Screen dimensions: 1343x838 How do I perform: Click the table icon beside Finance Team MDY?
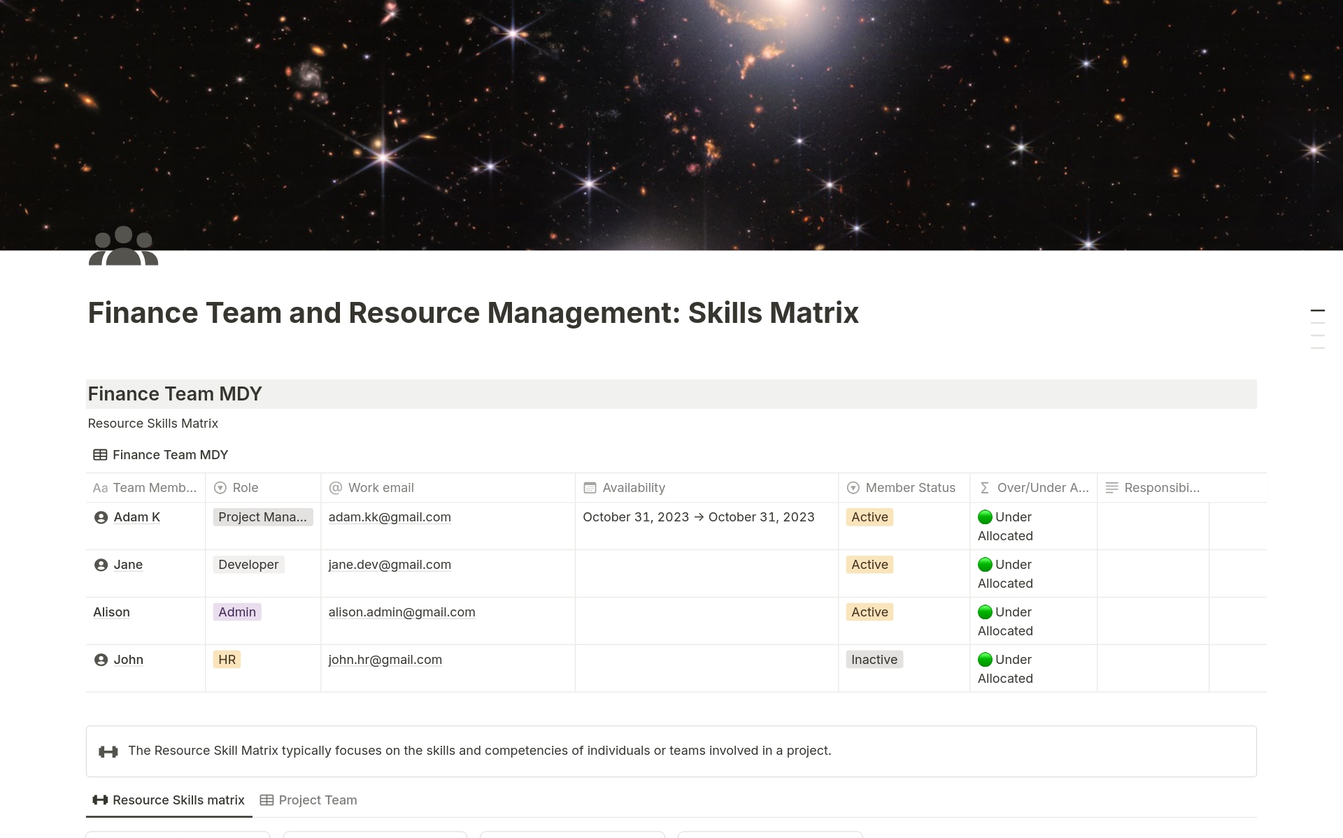click(100, 454)
